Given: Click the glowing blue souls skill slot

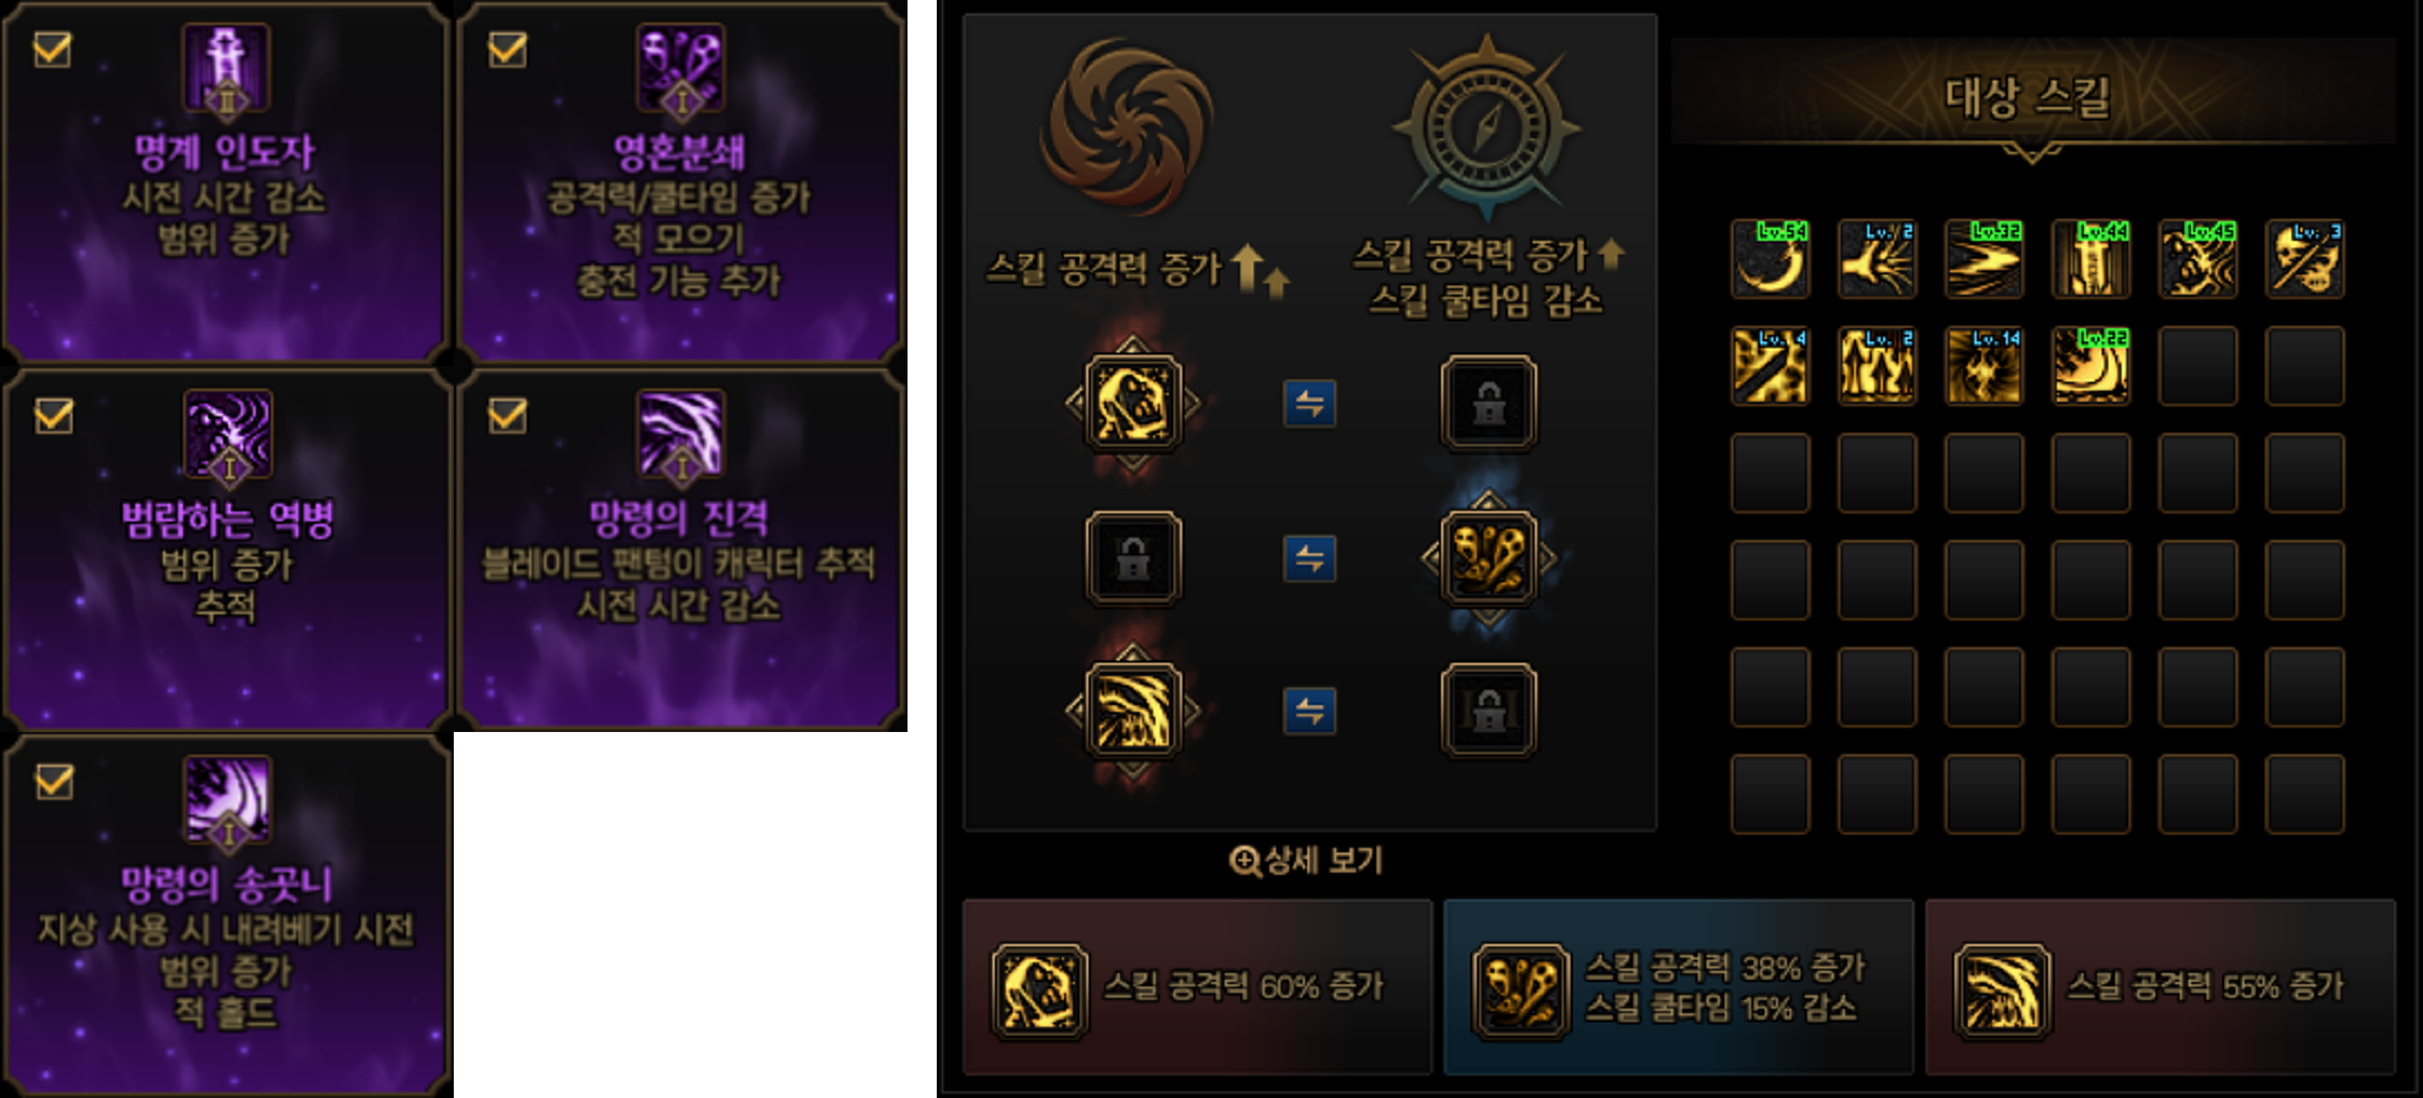Looking at the screenshot, I should click(1489, 560).
